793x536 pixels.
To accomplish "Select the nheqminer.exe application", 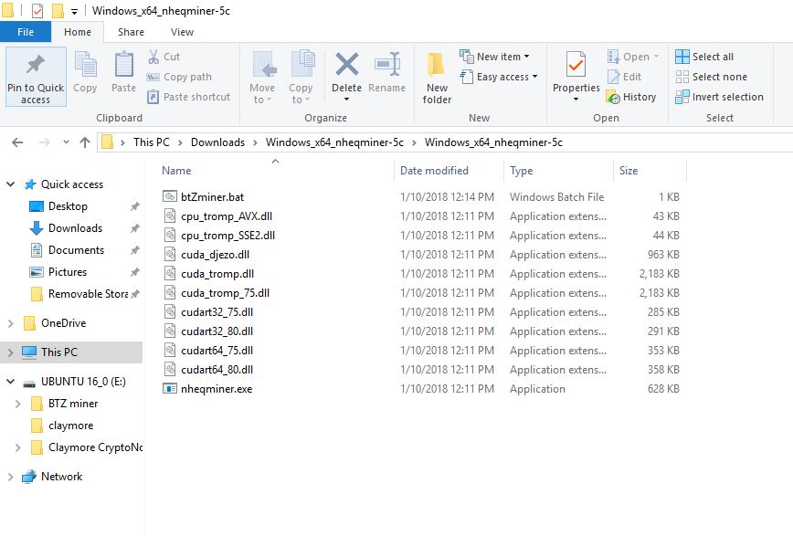I will click(217, 389).
